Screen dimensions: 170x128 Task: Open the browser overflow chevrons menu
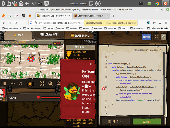click(160, 23)
